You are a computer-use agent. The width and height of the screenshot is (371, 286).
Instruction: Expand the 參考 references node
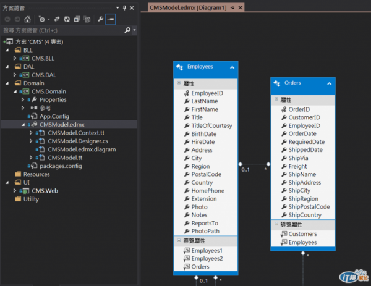23,107
